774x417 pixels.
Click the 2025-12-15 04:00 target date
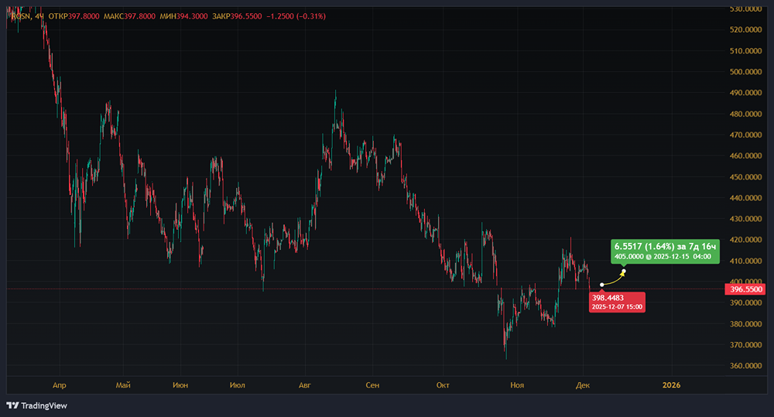682,257
